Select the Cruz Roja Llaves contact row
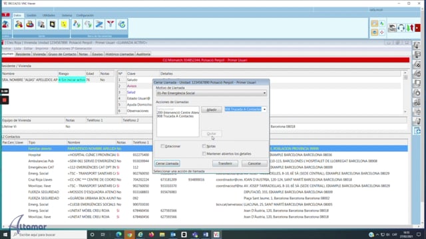The height and width of the screenshot is (239, 426). 204,180
